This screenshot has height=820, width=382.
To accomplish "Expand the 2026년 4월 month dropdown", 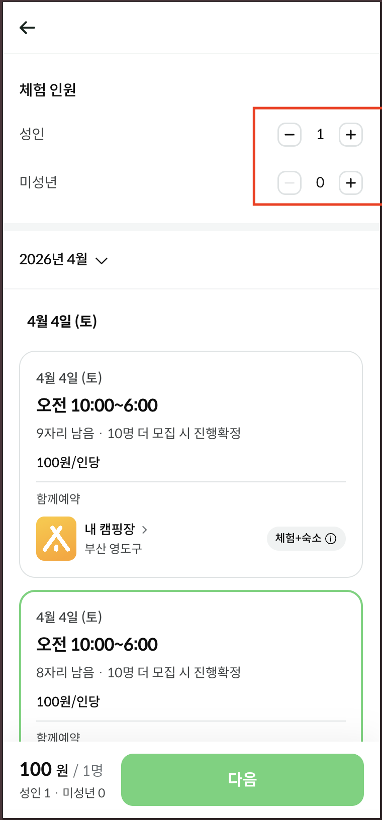I will click(x=63, y=260).
